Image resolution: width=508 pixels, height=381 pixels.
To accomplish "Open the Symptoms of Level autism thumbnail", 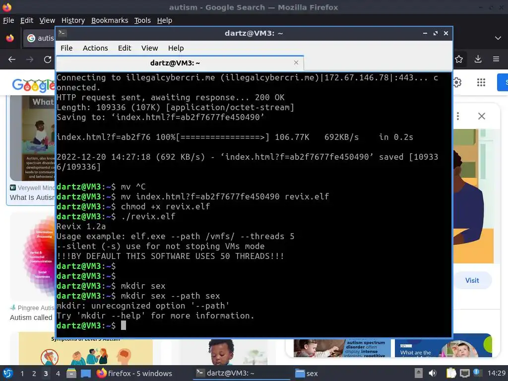I will 85,351.
